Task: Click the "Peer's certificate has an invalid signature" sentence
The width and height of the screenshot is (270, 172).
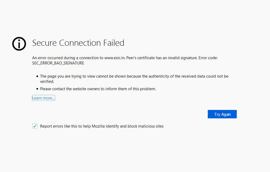Action: pos(162,58)
